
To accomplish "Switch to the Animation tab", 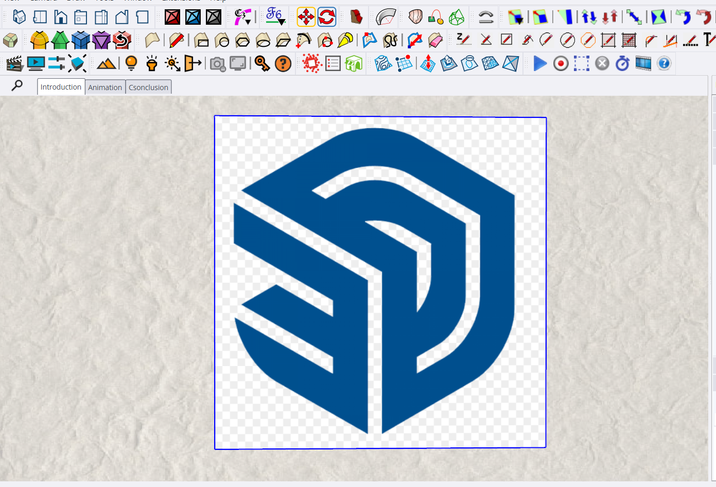I will click(105, 86).
